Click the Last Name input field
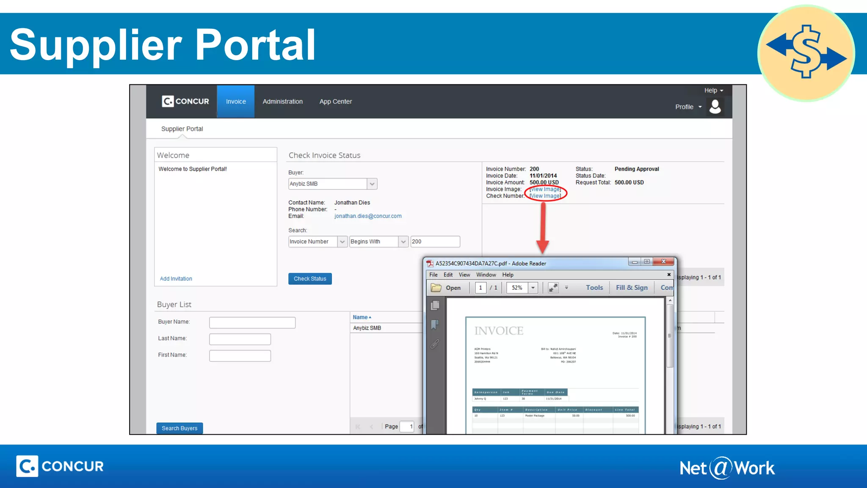The image size is (867, 488). tap(240, 339)
